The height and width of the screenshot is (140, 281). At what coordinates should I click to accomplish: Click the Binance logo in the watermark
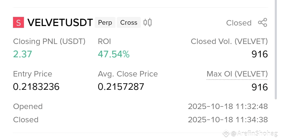226,133
